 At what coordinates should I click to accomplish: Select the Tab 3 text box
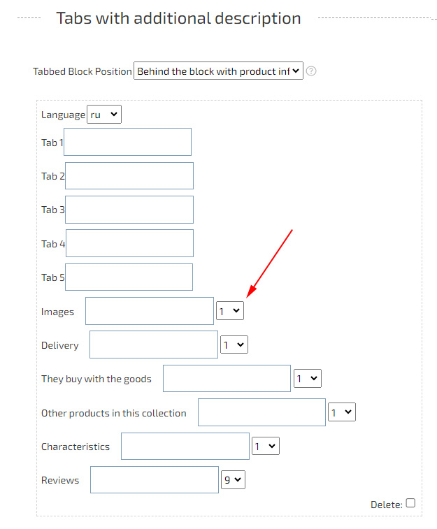(x=129, y=210)
